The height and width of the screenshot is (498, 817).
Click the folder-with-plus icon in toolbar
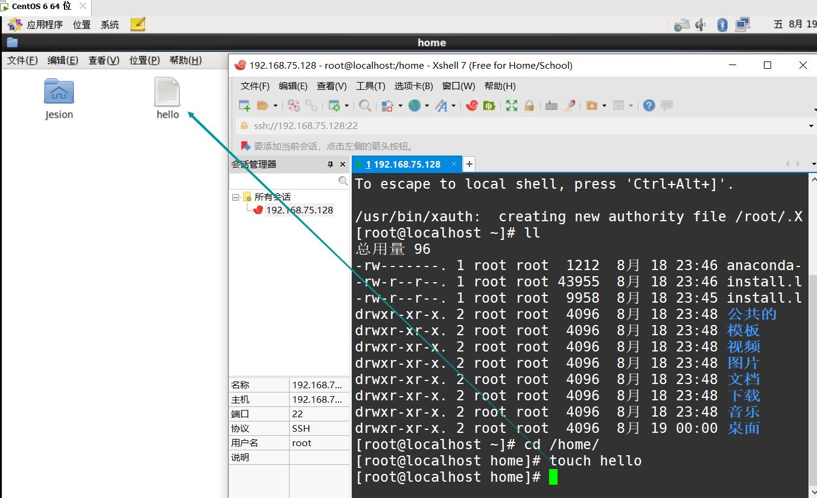click(592, 106)
